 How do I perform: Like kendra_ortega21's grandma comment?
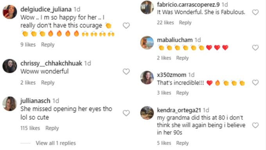click(x=255, y=125)
